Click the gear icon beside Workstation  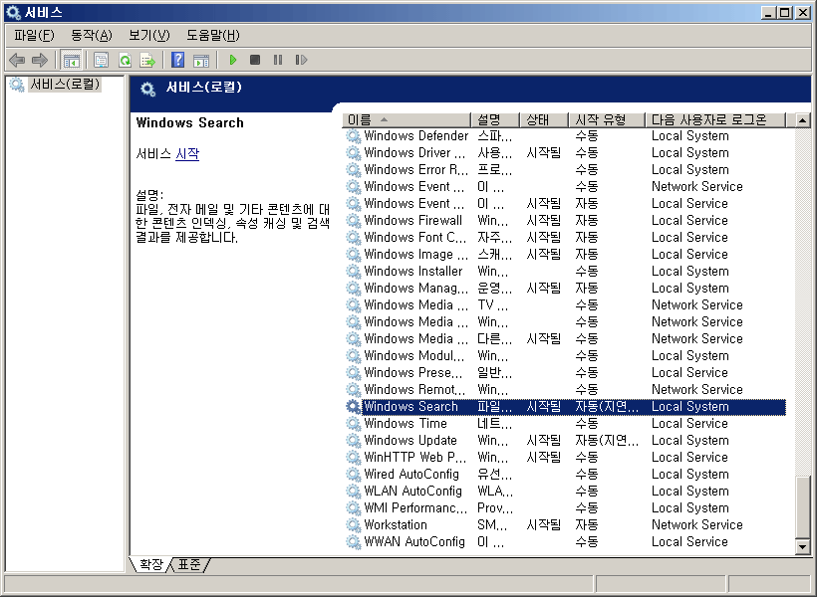[354, 525]
